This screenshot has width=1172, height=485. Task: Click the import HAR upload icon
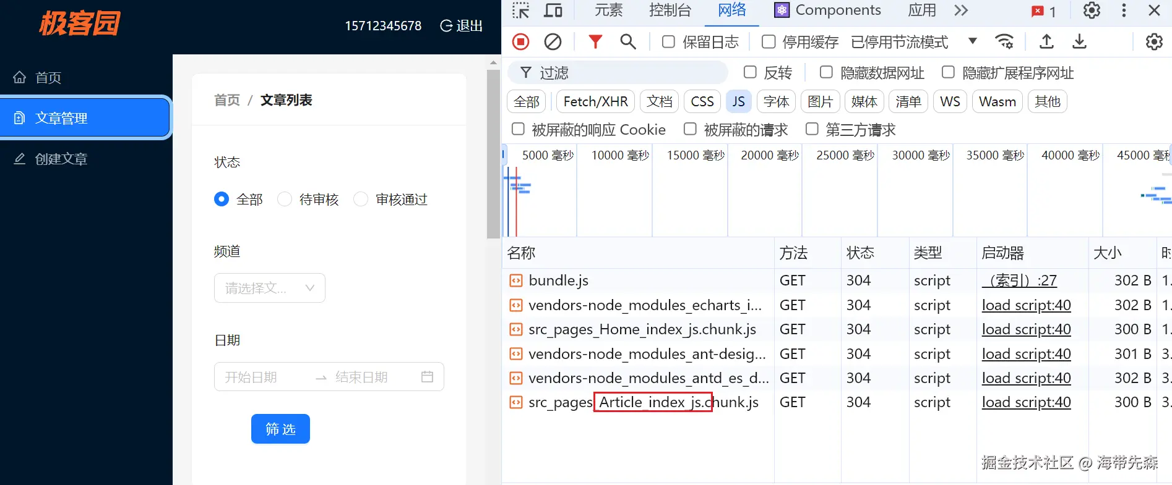[1046, 41]
